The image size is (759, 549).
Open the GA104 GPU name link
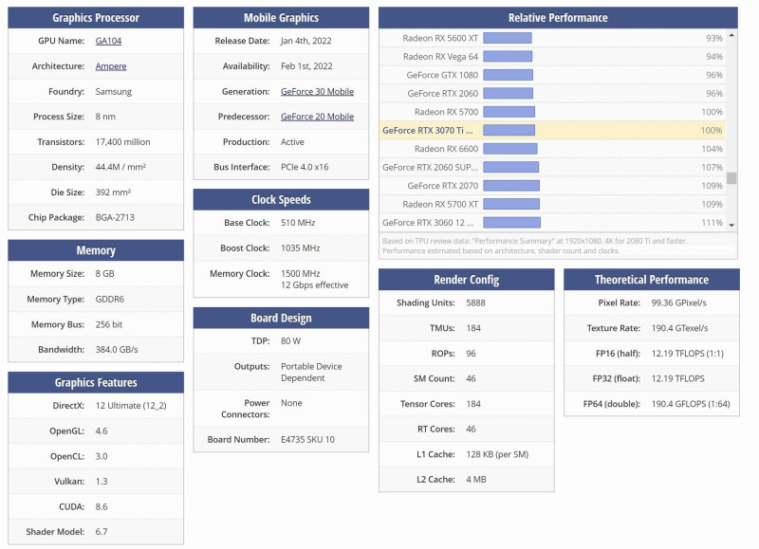(x=108, y=41)
